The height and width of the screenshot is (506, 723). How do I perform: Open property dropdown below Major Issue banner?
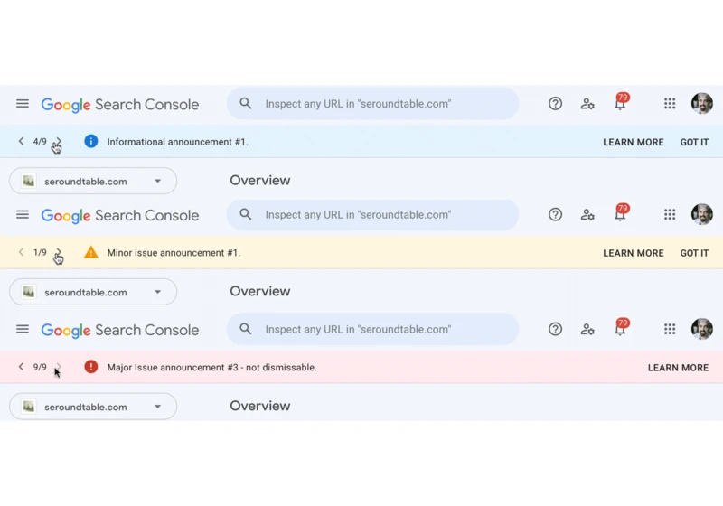point(93,407)
